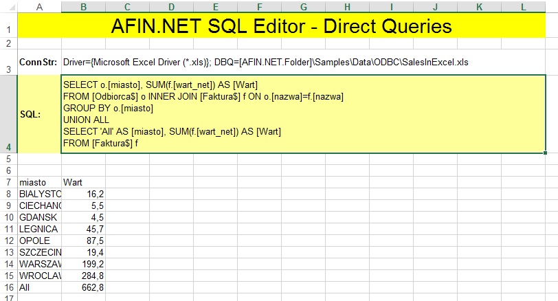This screenshot has height=301, width=558.
Task: Select row 8 header
Action: point(9,194)
